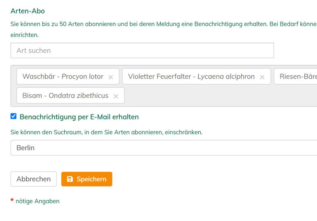
Task: Click the 'nötige Angaben' footnote
Action: click(x=37, y=201)
